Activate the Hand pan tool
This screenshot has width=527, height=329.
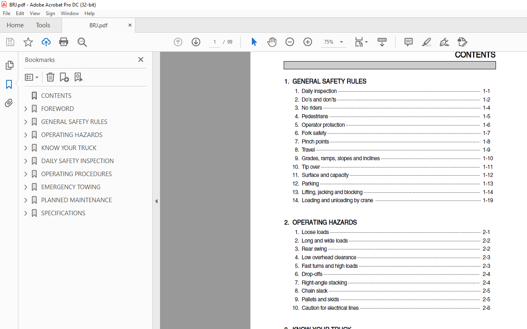272,42
